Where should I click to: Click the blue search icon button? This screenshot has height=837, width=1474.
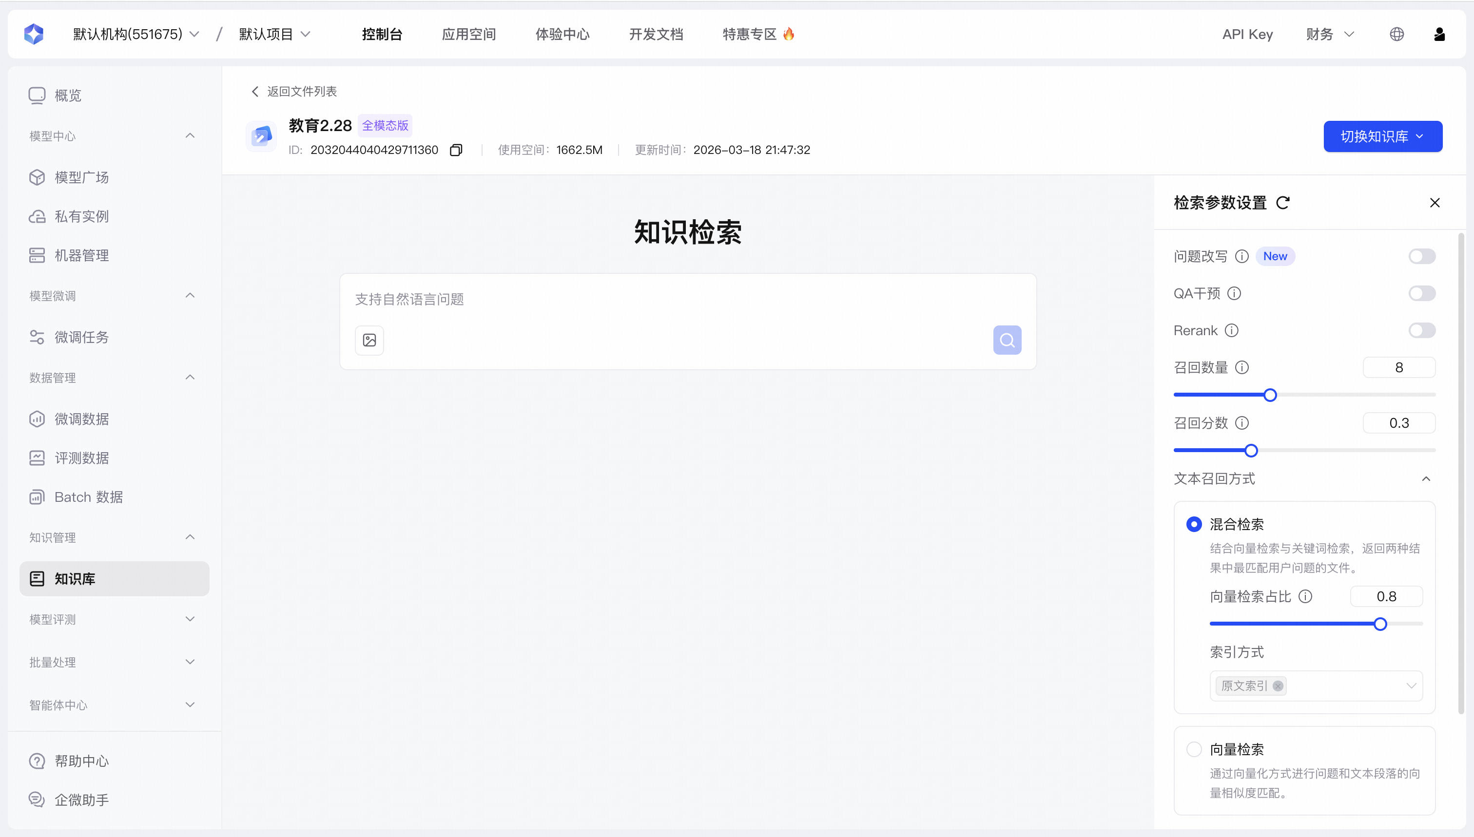1007,341
